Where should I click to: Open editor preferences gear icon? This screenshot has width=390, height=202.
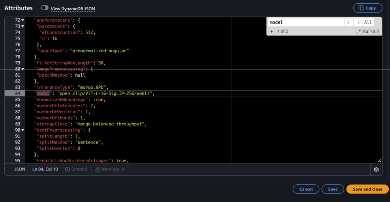376,169
